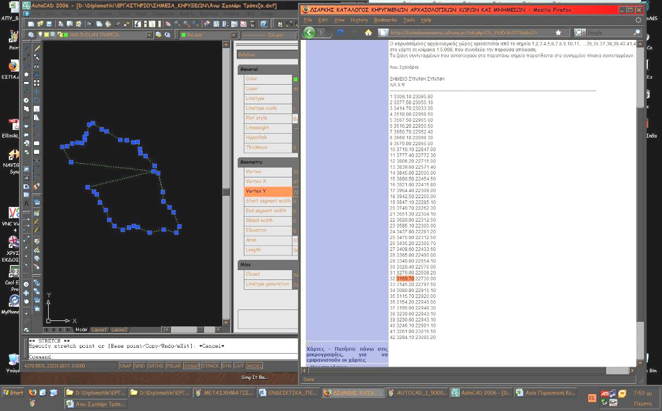Click the Zoom Realtime magnifier icon
Image resolution: width=662 pixels, height=411 pixels.
pos(178,24)
